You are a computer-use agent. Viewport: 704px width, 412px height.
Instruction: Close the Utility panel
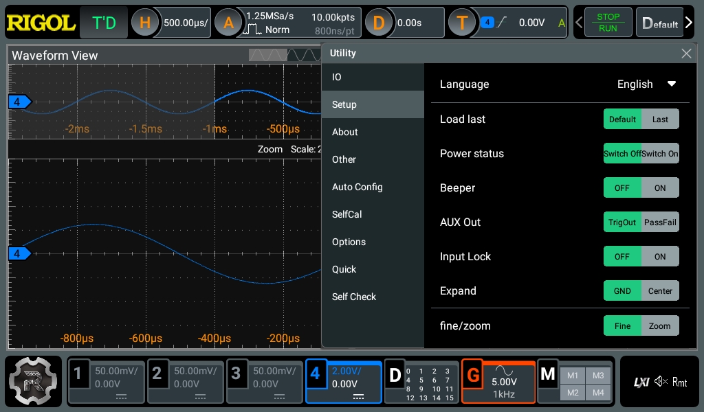(x=686, y=54)
